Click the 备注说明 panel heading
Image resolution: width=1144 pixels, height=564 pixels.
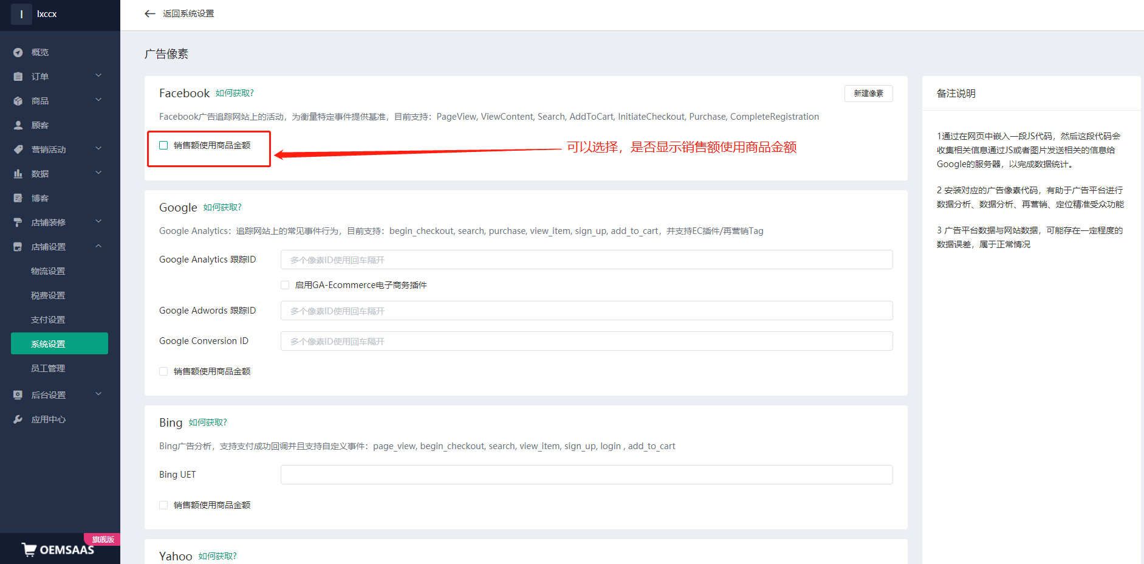click(x=956, y=94)
